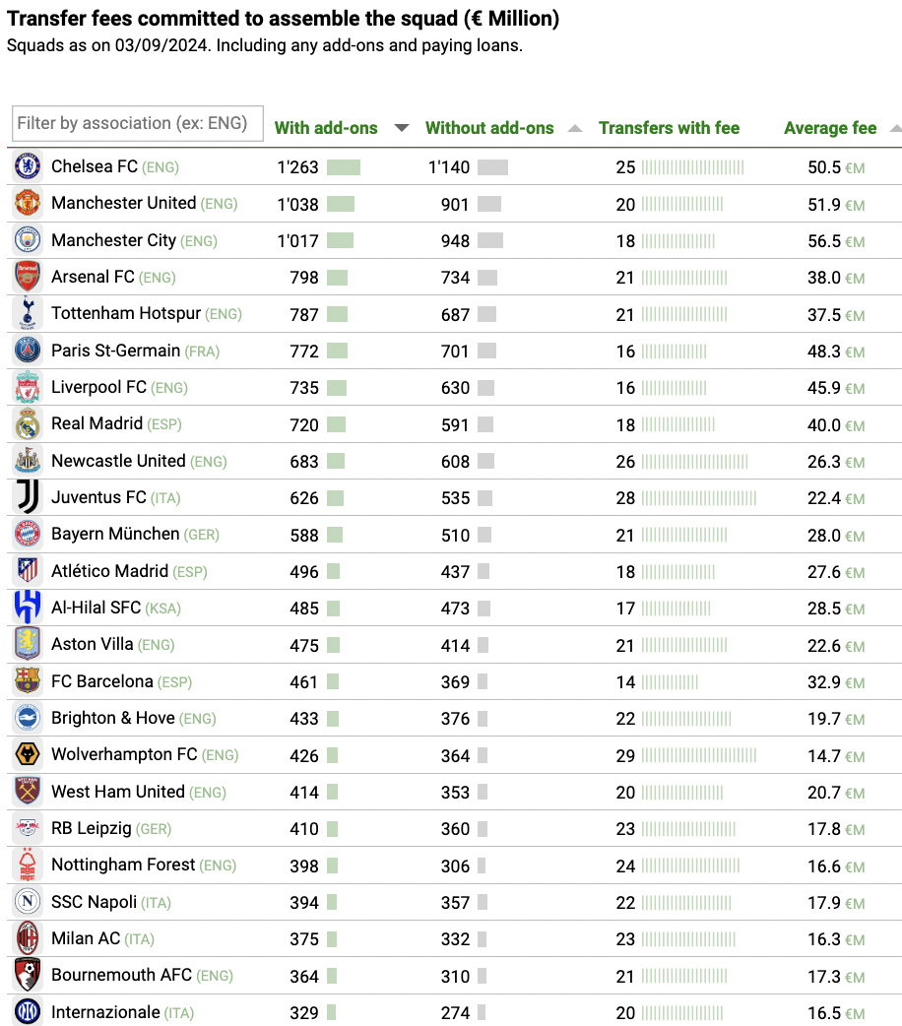Click the Manchester United club crest

pyautogui.click(x=28, y=203)
